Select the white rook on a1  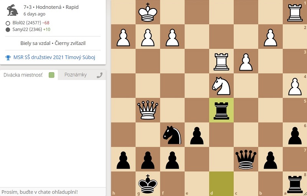[x=295, y=12]
